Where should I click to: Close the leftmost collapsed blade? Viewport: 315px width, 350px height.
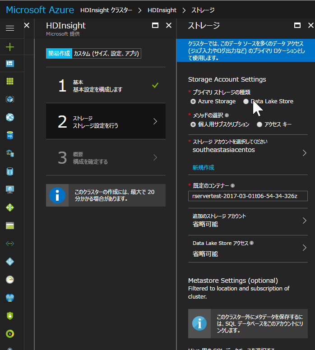27,25
